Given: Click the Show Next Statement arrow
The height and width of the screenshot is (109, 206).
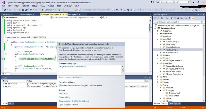Looking at the screenshot, I should (x=121, y=10).
